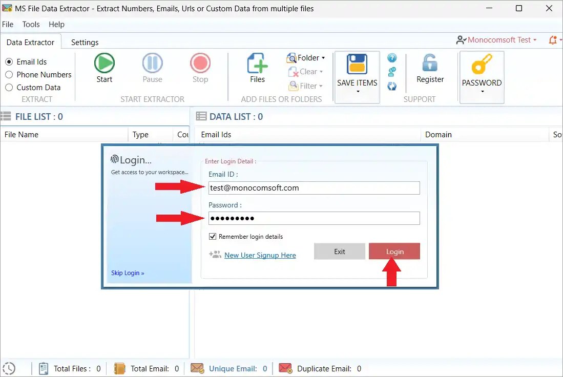The width and height of the screenshot is (563, 377).
Task: Click the Skip Login link
Action: click(128, 273)
